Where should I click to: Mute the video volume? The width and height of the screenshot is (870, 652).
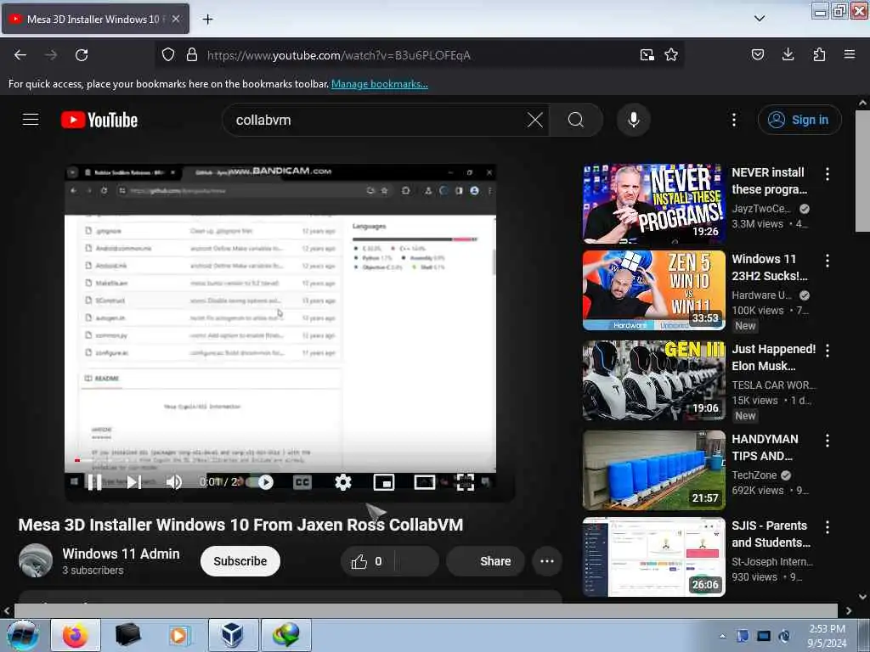click(x=173, y=482)
